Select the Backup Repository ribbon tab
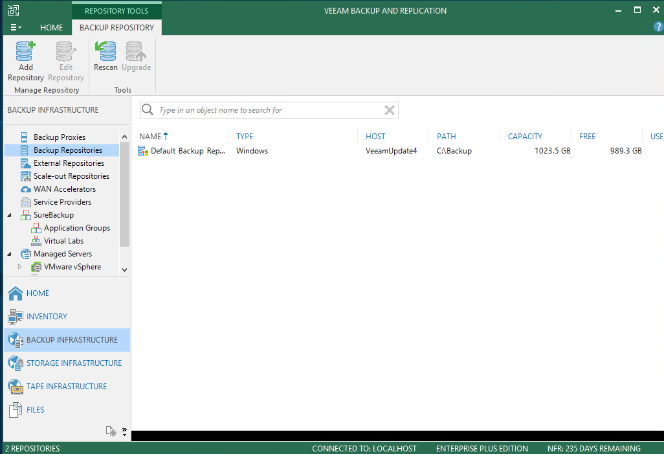 pos(116,28)
